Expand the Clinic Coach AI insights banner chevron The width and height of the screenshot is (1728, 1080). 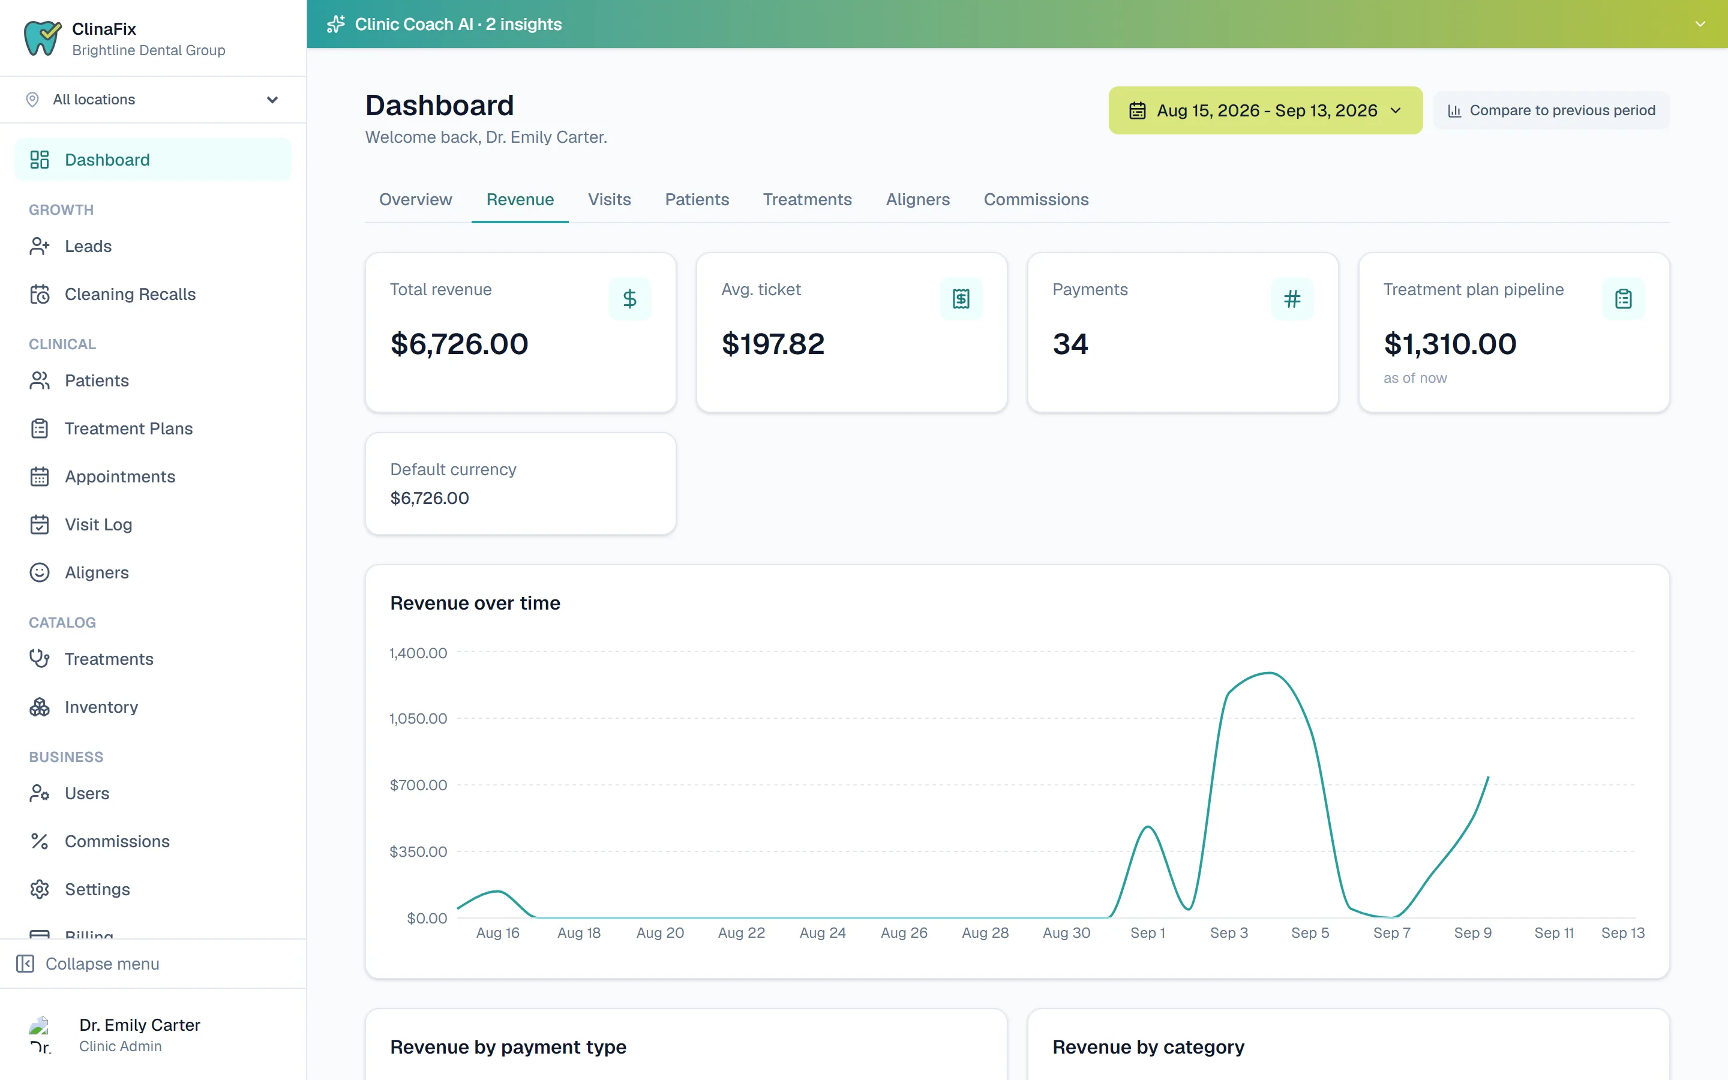point(1700,24)
